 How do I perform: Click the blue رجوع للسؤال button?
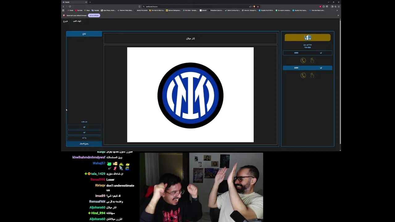pyautogui.click(x=84, y=144)
